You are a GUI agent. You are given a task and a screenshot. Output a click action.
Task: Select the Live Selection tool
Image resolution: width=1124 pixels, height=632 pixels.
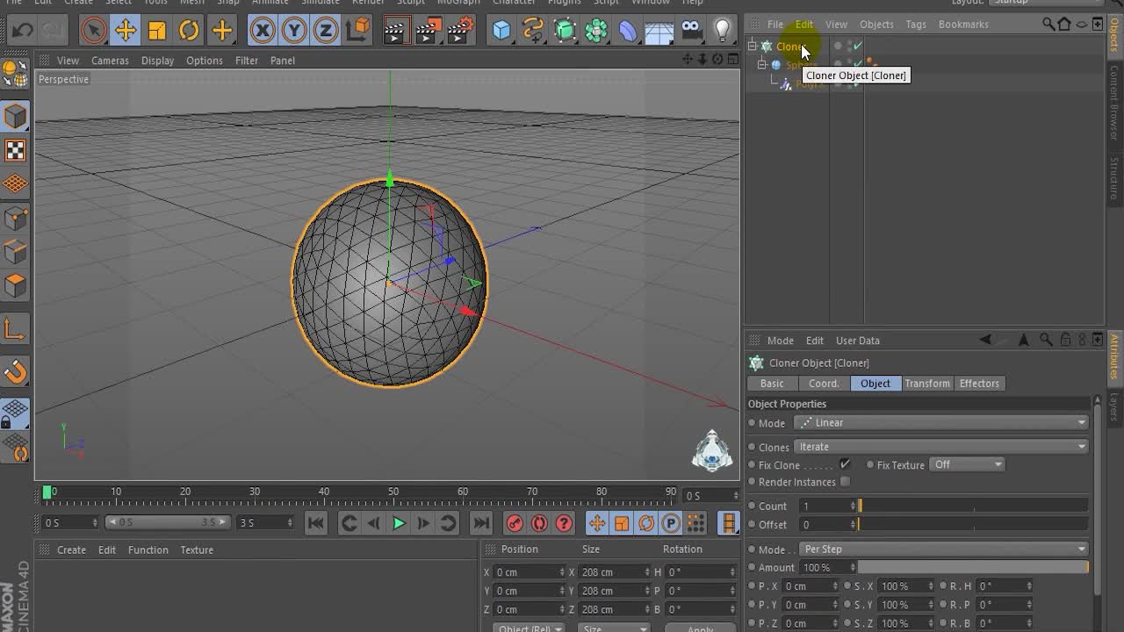[x=93, y=32]
